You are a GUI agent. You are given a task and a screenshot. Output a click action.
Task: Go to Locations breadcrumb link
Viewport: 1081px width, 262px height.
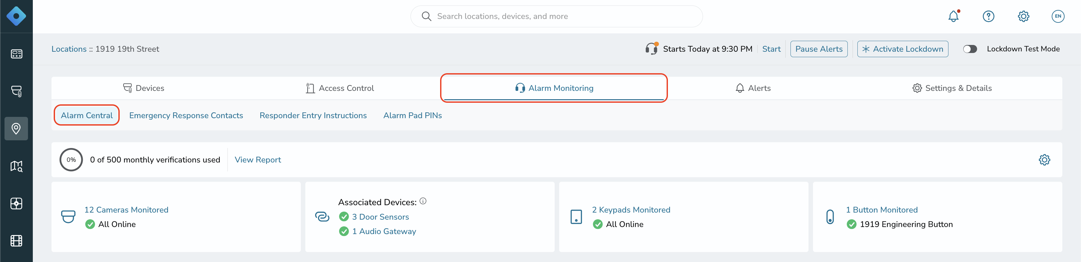pos(69,49)
